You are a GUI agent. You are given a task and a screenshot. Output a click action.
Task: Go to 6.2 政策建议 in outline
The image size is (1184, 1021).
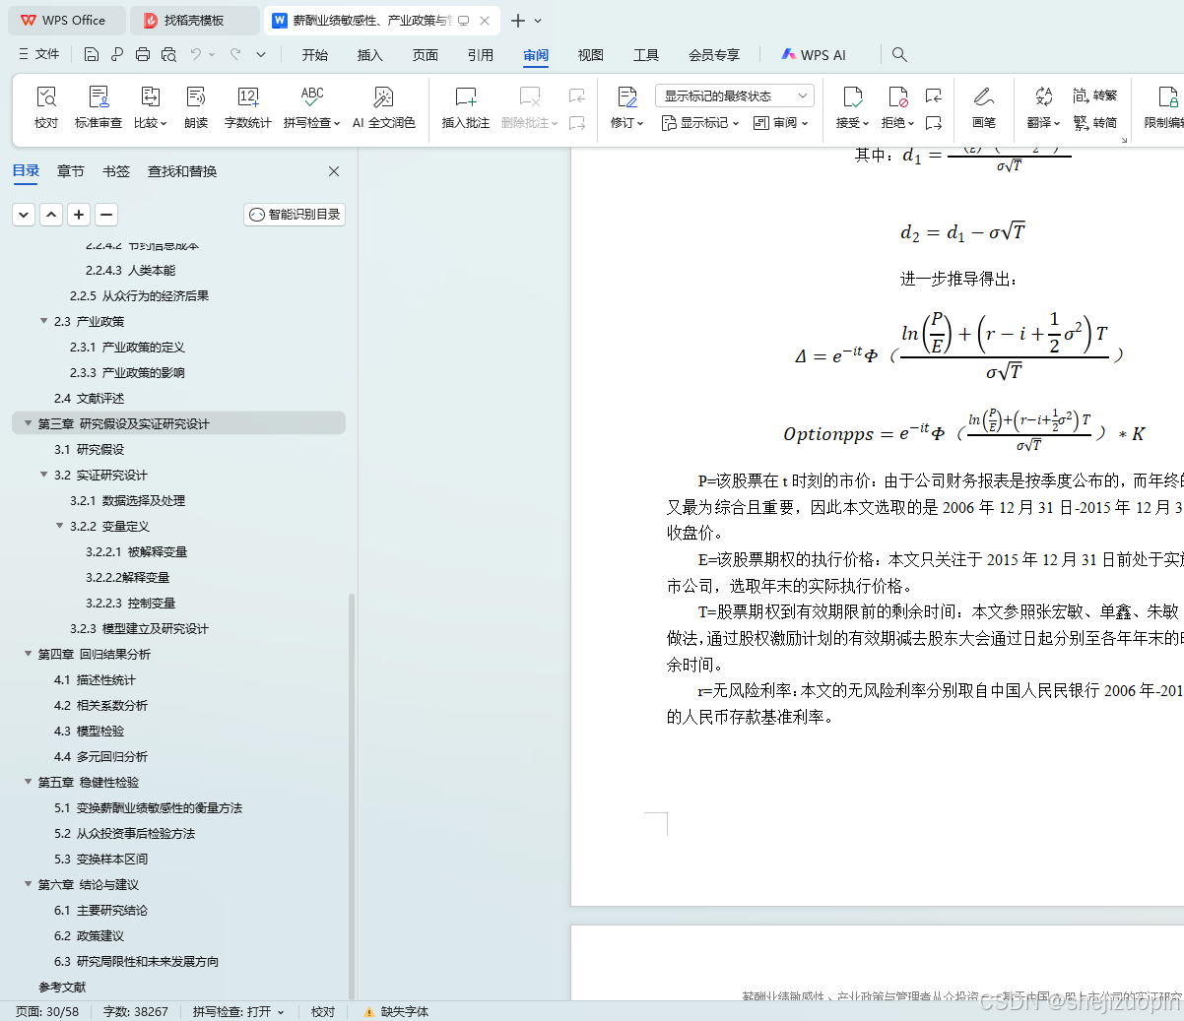coord(89,935)
